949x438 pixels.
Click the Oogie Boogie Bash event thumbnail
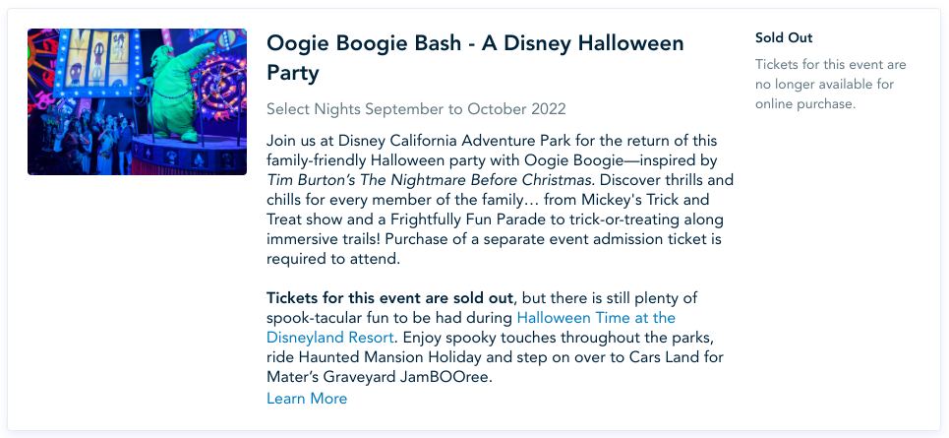coord(137,101)
